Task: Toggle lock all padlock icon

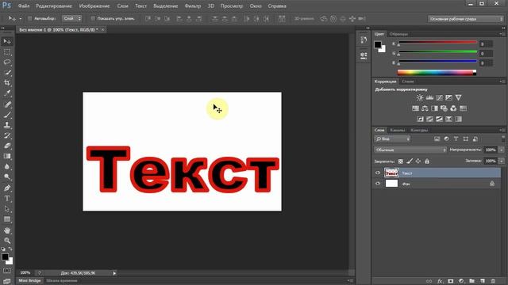Action: (427, 161)
